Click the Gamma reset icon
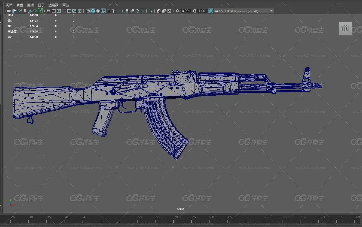Viewport: 362px width, 227px height. point(194,11)
